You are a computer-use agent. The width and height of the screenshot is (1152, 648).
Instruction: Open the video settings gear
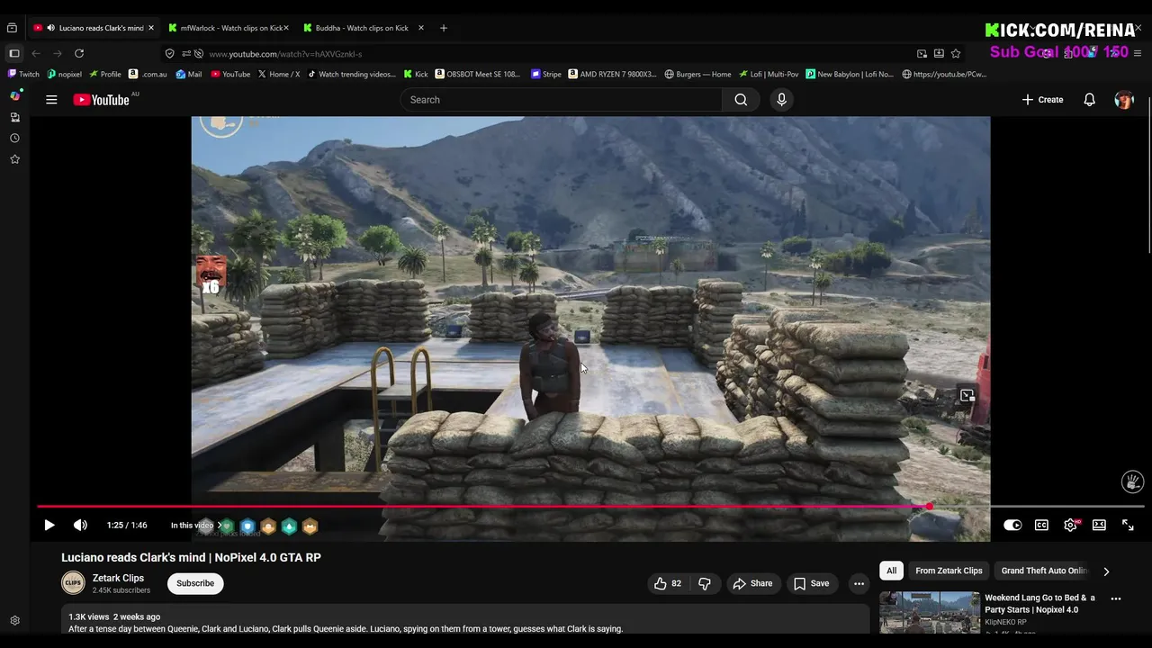(x=1070, y=525)
